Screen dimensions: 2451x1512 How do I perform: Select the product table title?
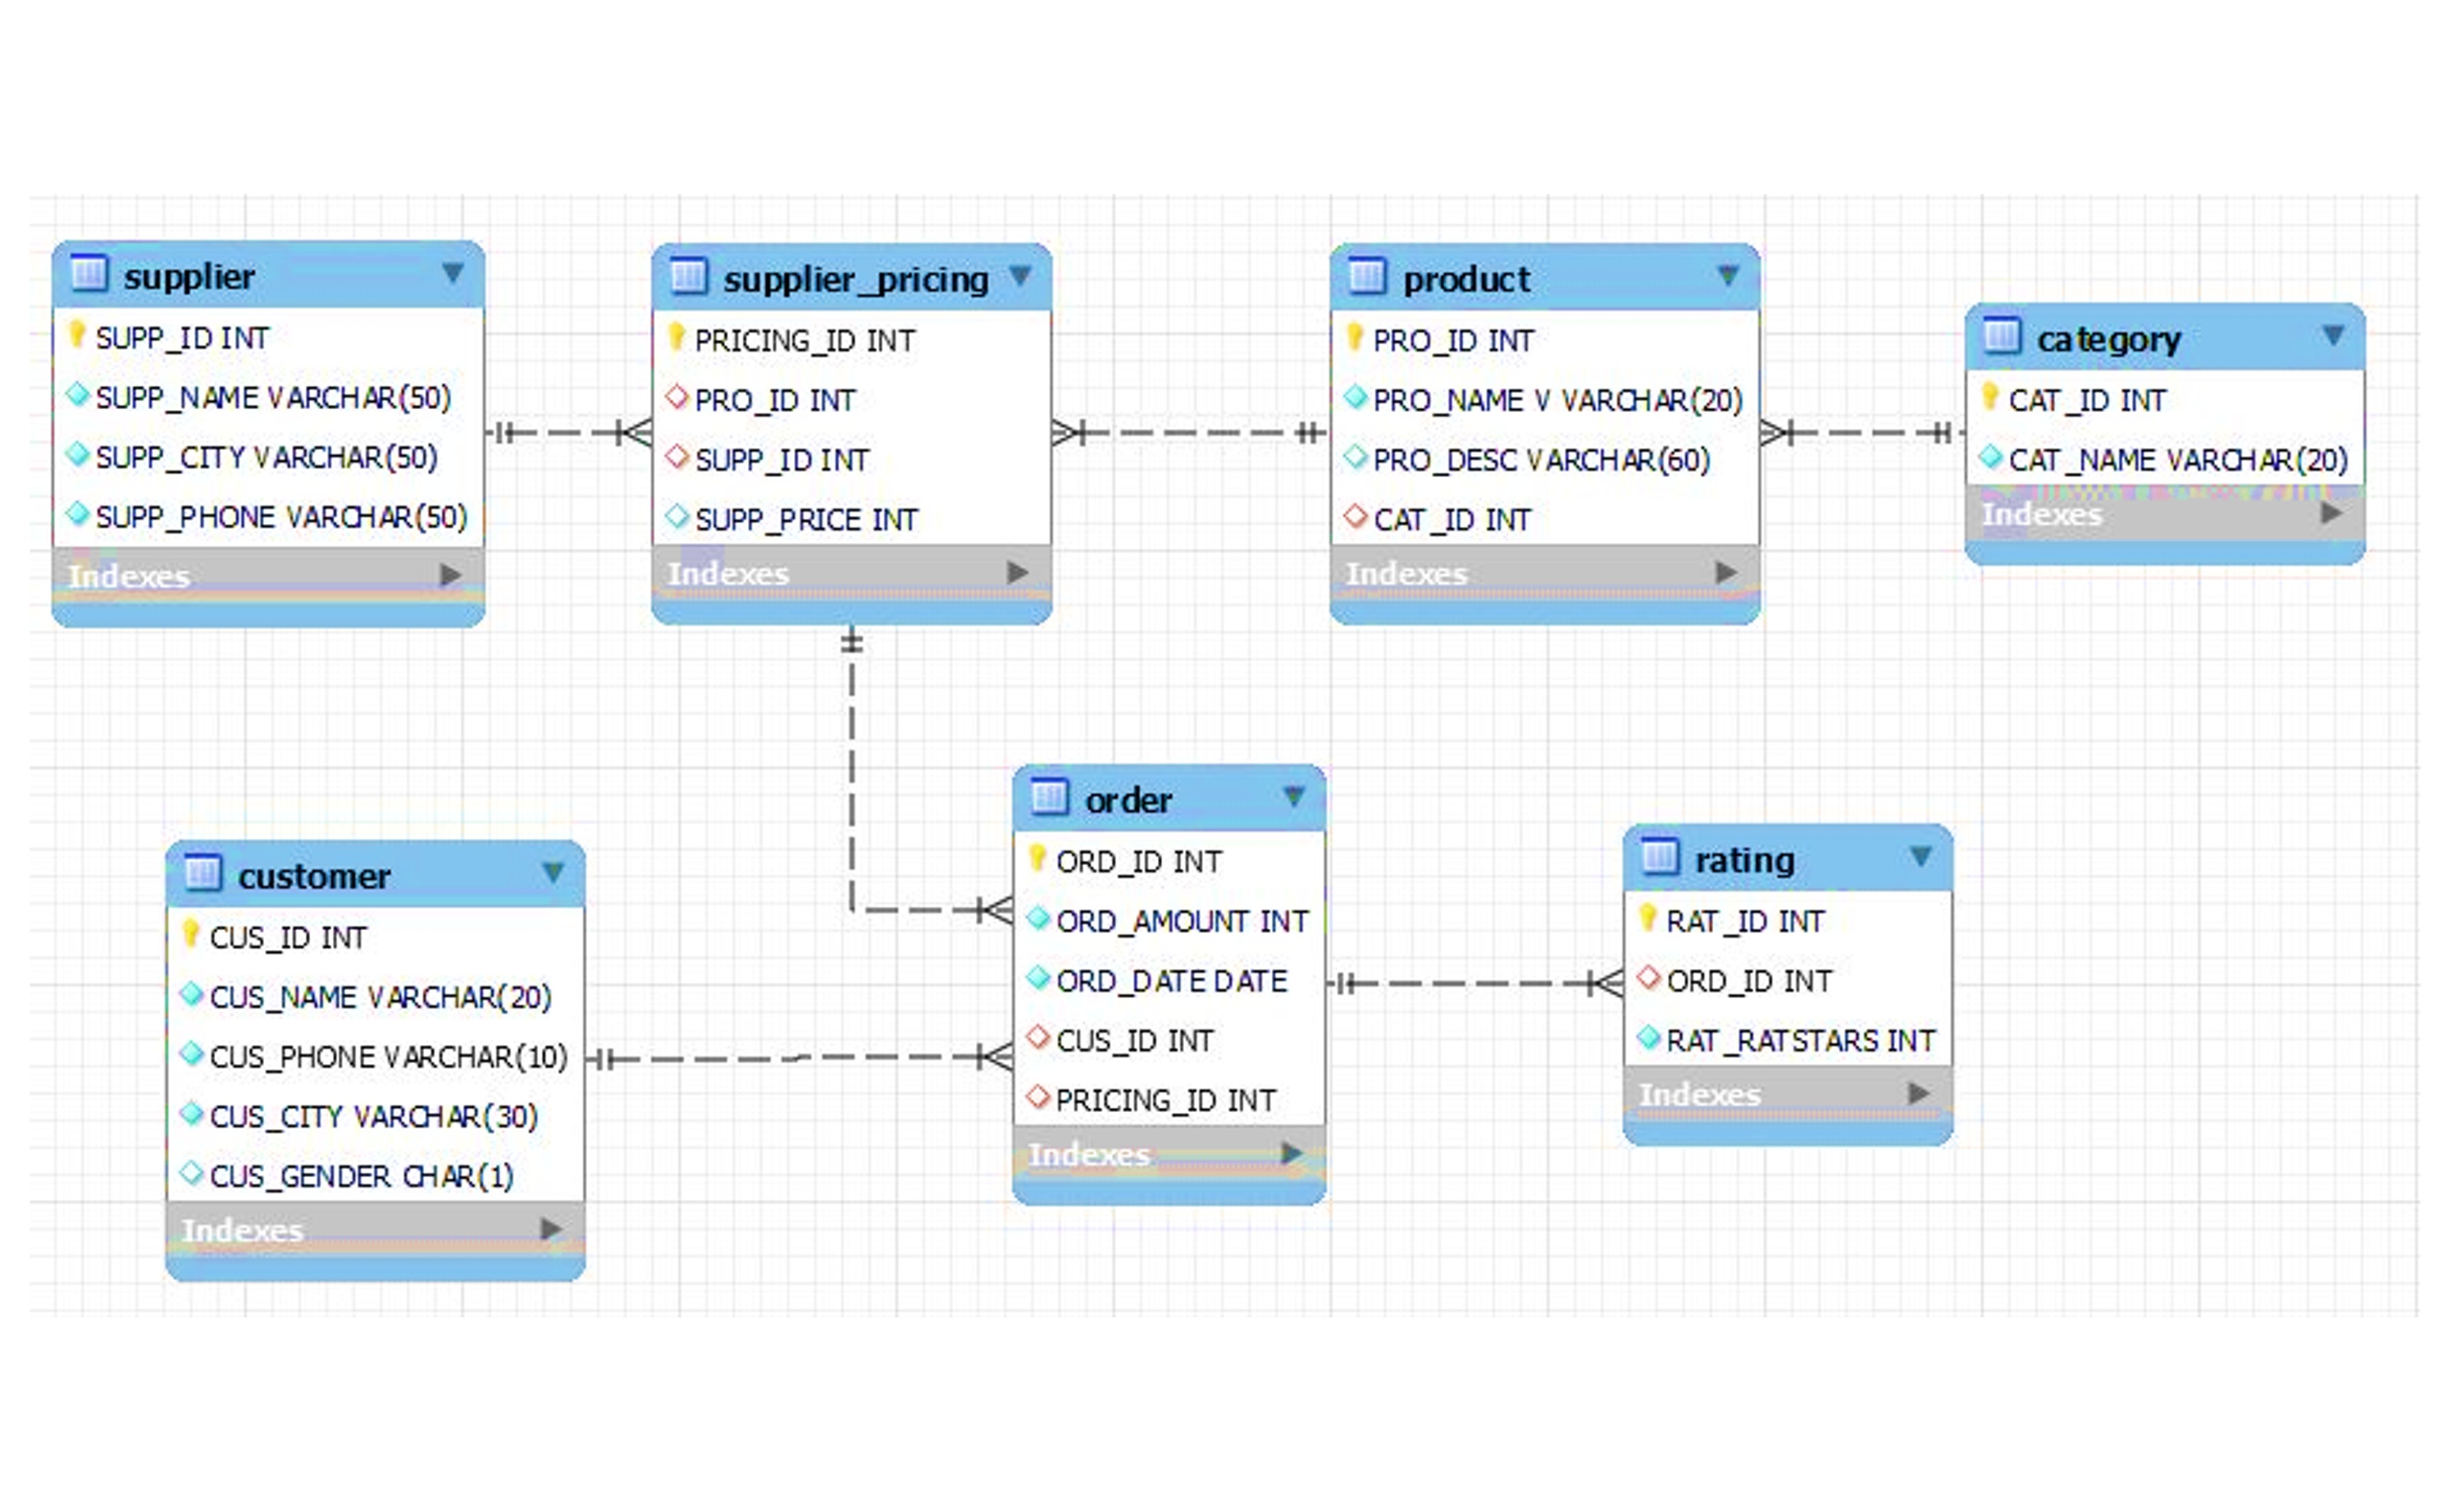(1467, 280)
